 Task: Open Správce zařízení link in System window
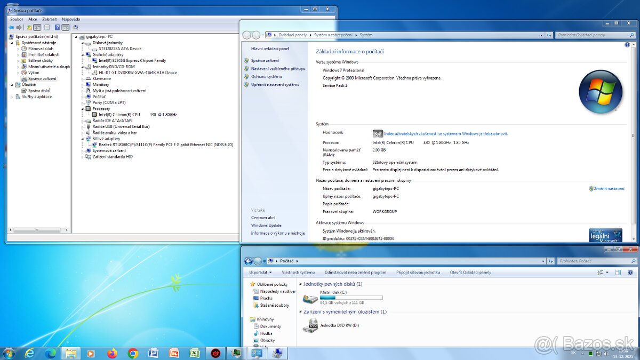click(265, 61)
